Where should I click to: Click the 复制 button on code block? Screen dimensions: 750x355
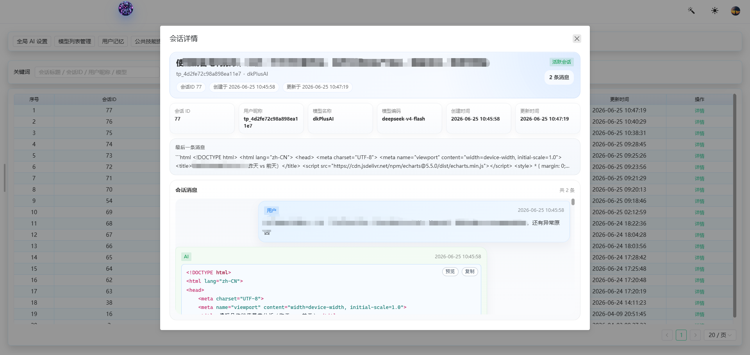point(470,272)
